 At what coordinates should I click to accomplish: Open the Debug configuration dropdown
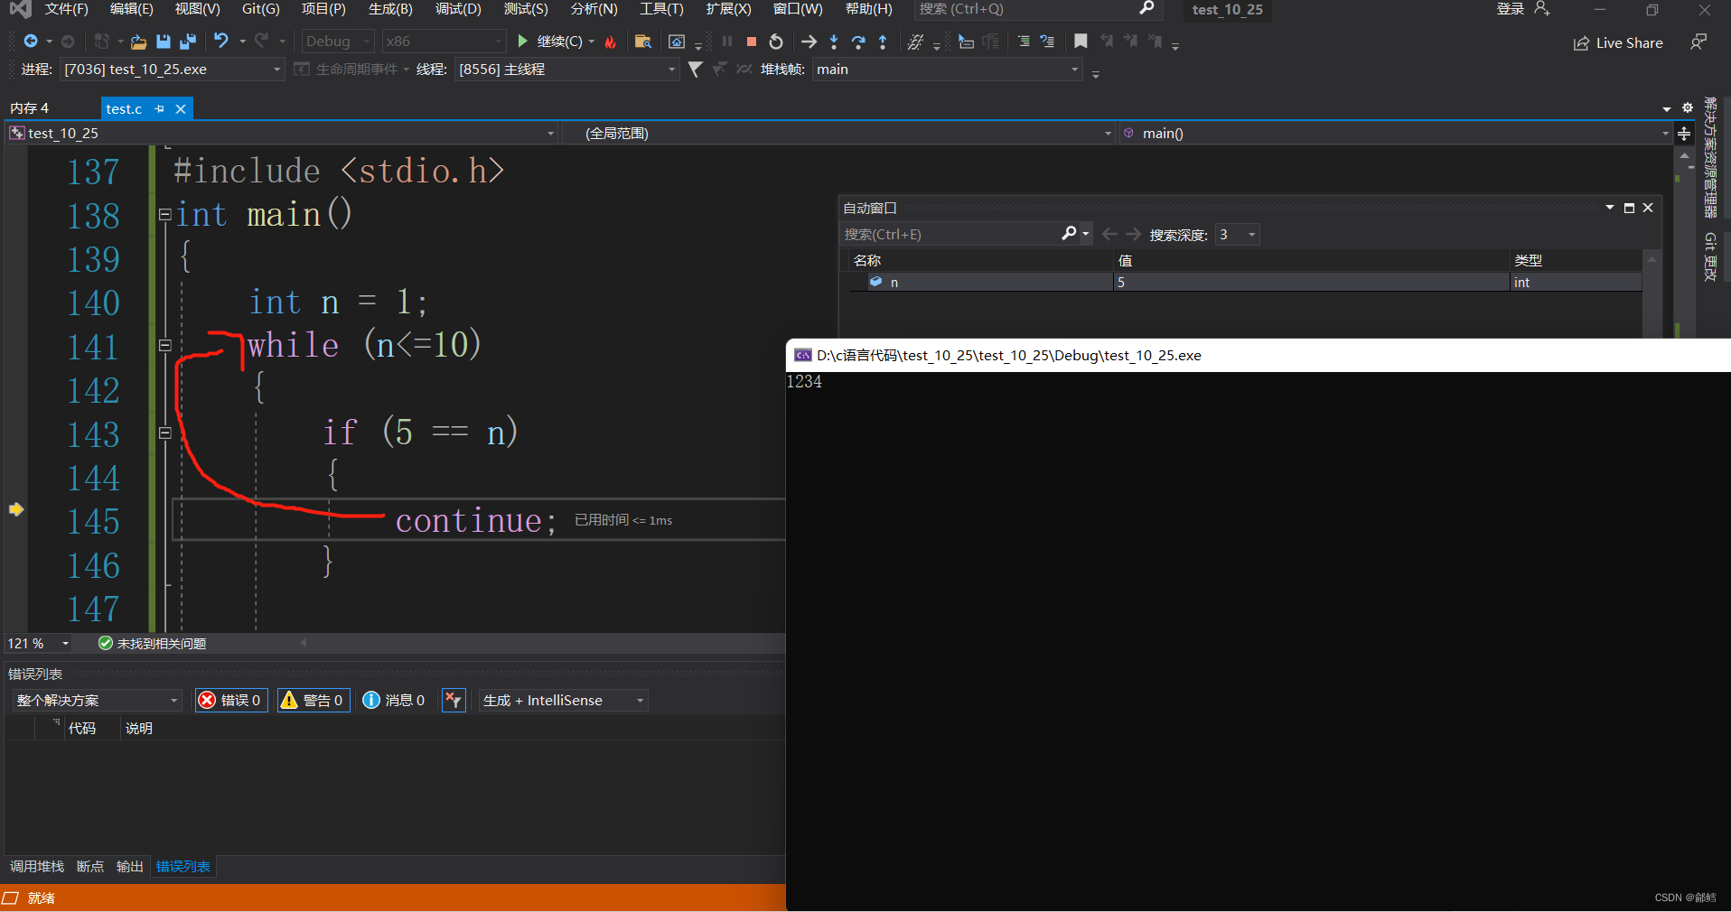[337, 42]
